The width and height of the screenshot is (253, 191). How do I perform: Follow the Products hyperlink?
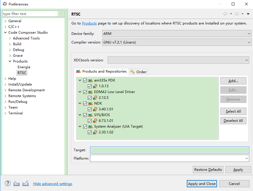point(89,23)
